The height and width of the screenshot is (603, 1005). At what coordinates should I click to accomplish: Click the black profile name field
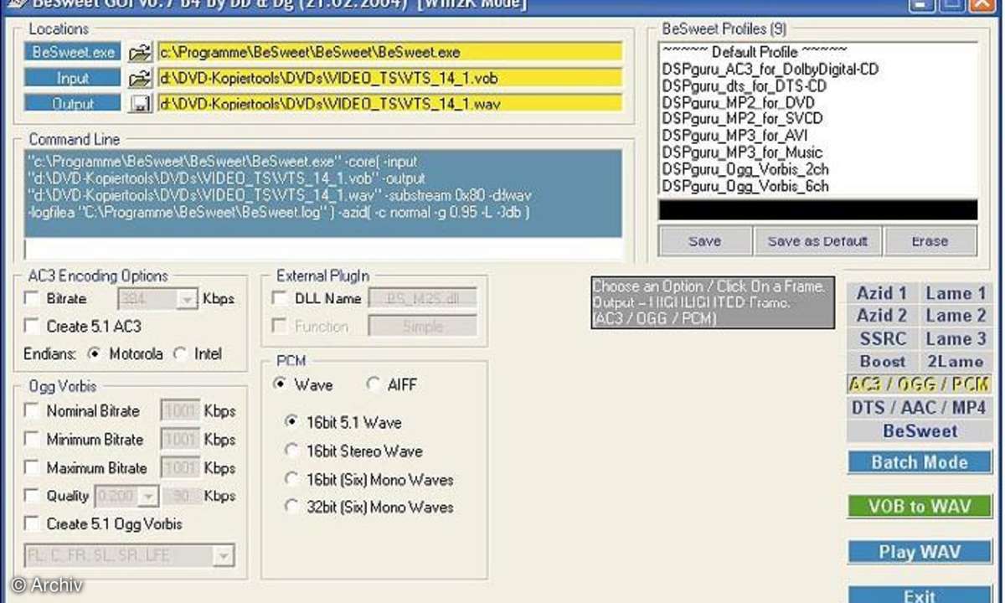(817, 209)
